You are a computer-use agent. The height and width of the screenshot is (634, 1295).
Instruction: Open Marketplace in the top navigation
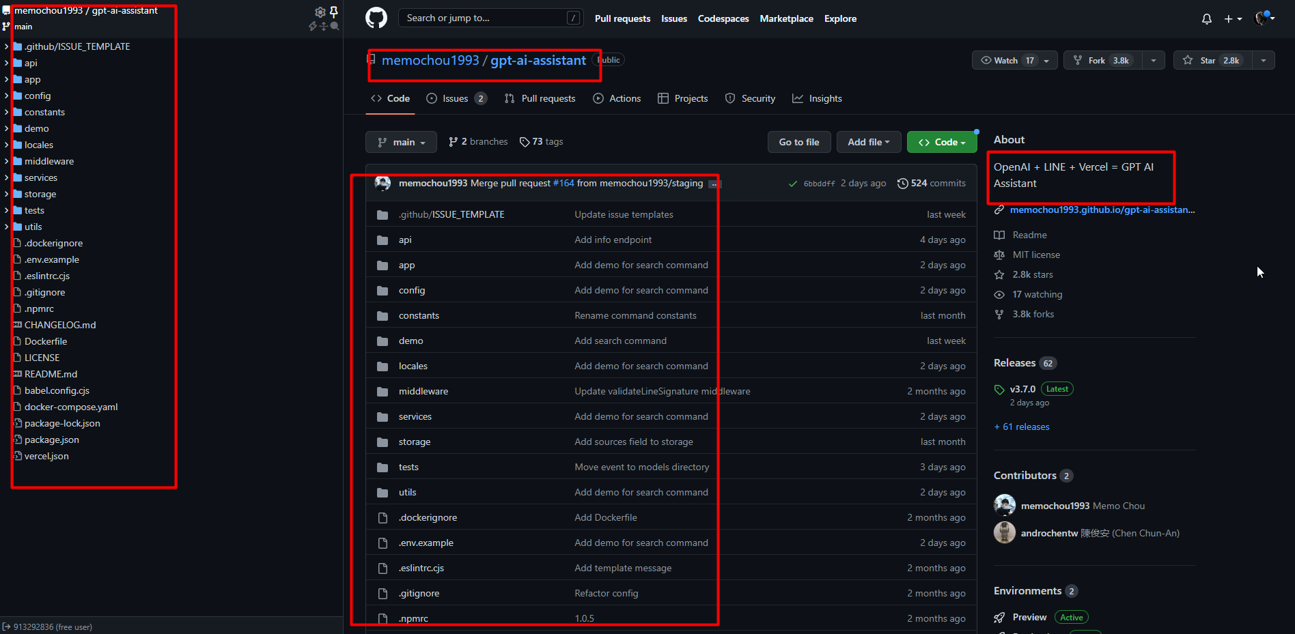tap(786, 18)
